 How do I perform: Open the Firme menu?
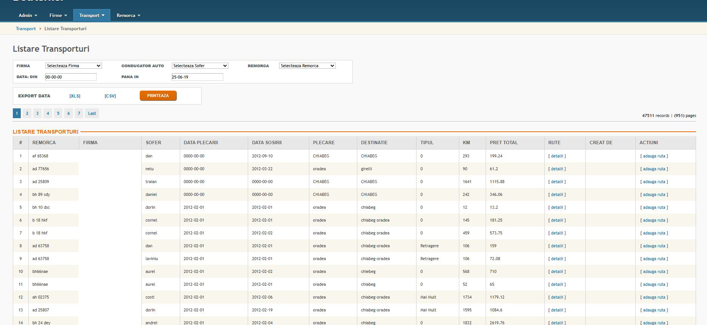pyautogui.click(x=58, y=15)
